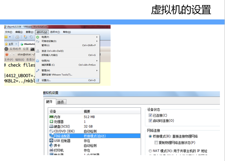Screen dimensions: 225x161
Task: Select the 桥接模式(B) radio button
Action: pos(150,136)
